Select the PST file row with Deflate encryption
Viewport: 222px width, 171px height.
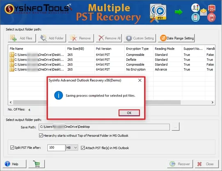point(112,60)
